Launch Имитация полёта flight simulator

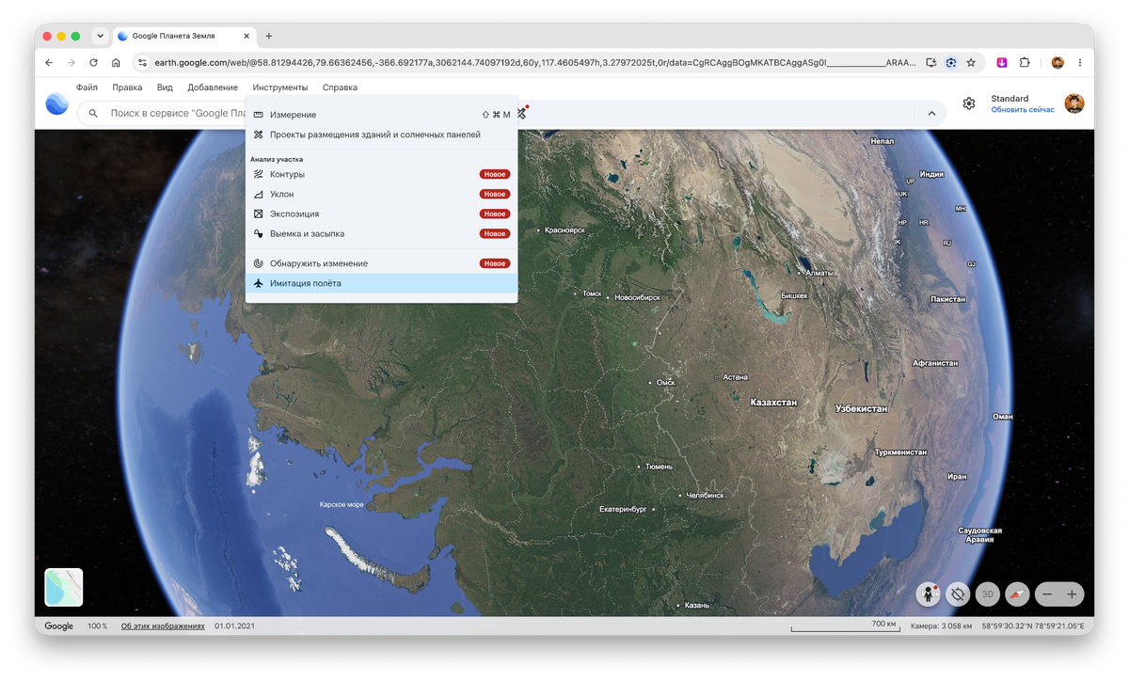[x=381, y=283]
